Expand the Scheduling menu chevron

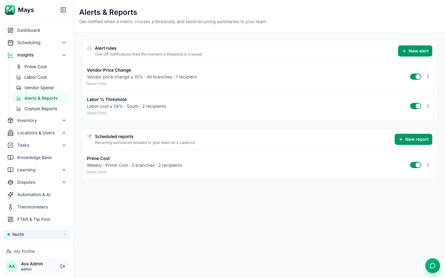64,43
